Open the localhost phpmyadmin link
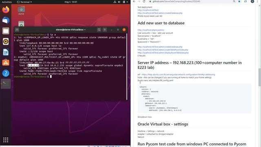Screen dimensions: 261x147 151,30
